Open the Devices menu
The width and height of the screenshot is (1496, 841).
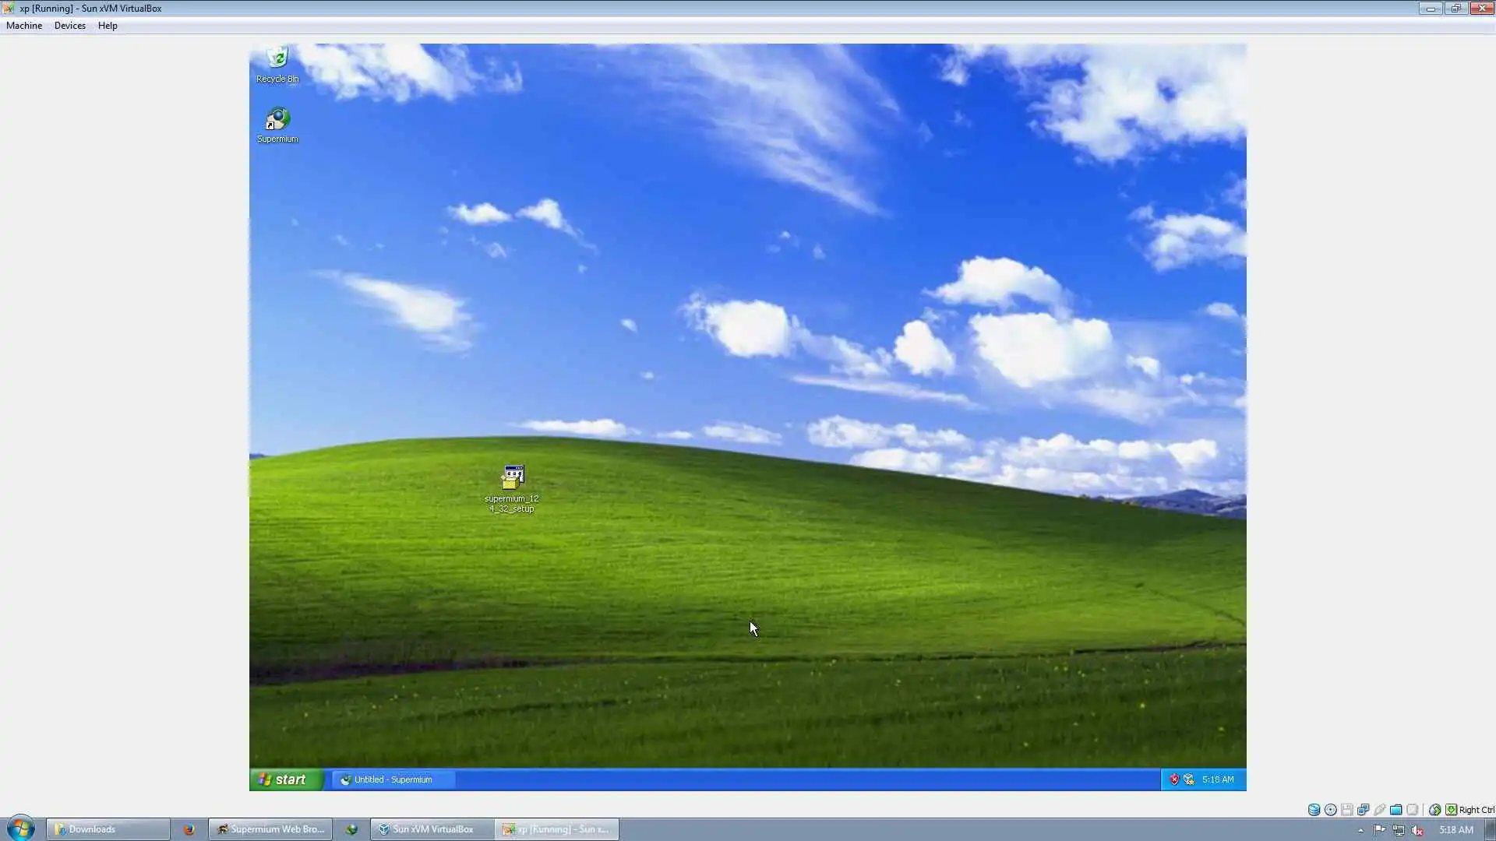(69, 26)
